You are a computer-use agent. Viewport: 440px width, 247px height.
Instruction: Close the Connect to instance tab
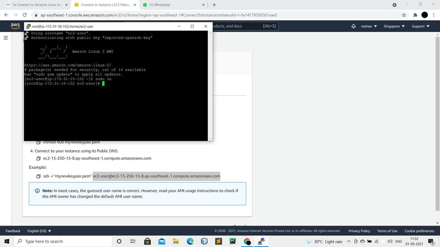click(135, 5)
